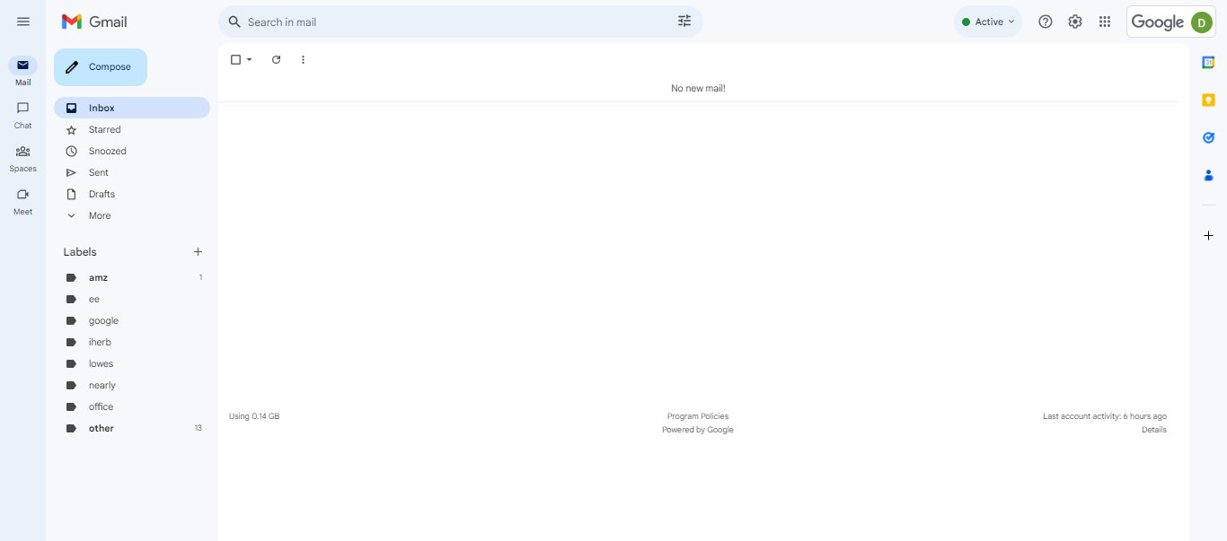Viewport: 1227px width, 541px height.
Task: Open the google label
Action: pos(132,321)
